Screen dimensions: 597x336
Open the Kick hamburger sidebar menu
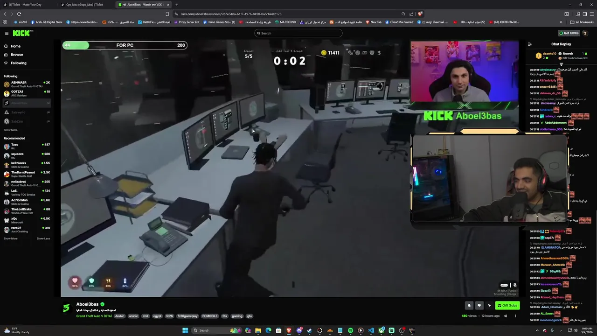(x=7, y=33)
